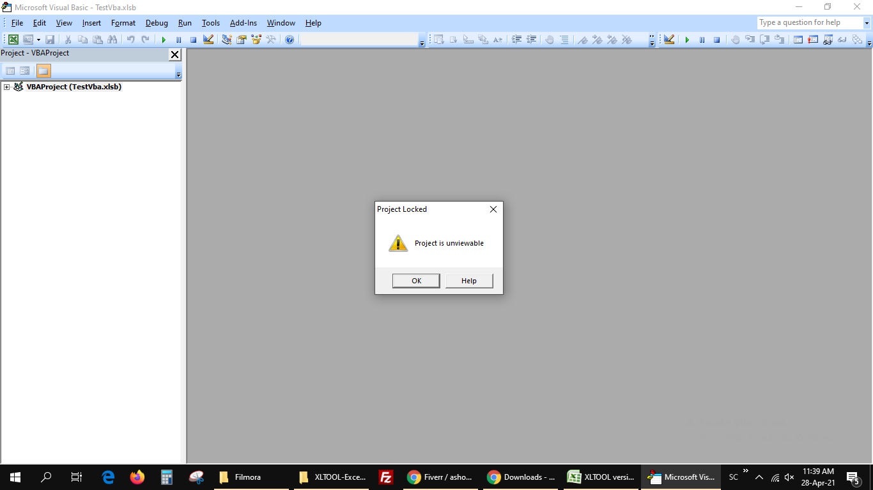
Task: Click the 'Type a question for help' field
Action: click(810, 23)
